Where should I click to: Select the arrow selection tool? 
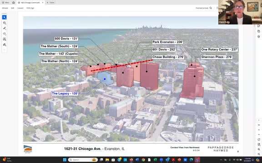click(x=5, y=17)
